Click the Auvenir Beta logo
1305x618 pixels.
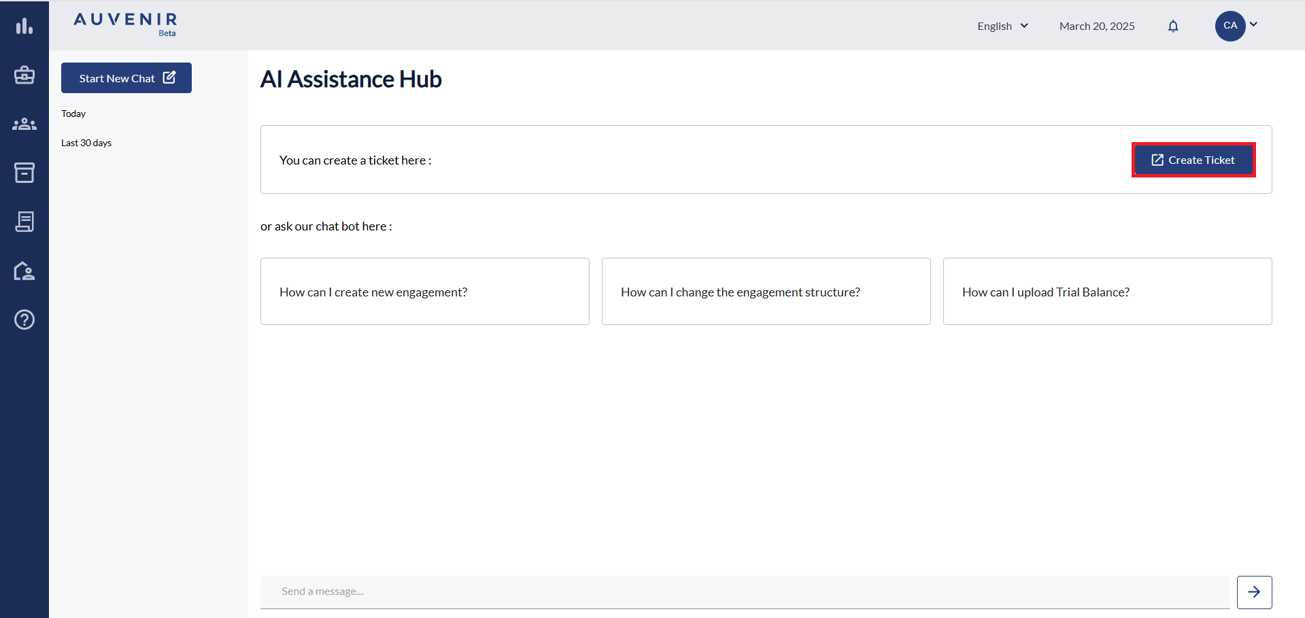click(125, 23)
